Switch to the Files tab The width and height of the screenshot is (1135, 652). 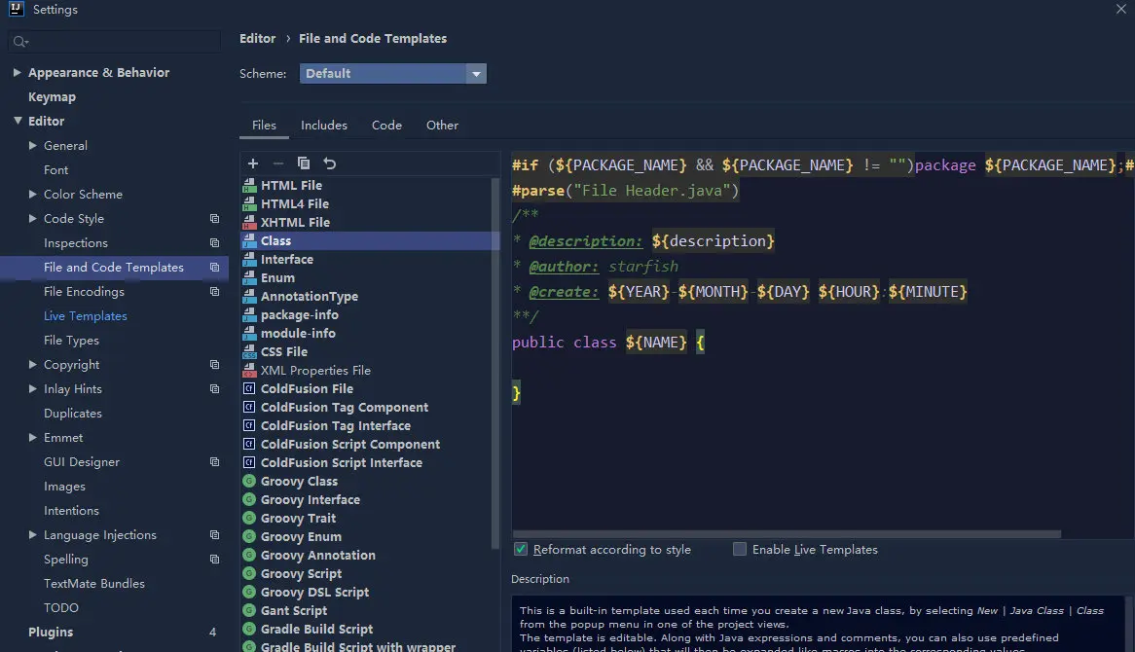pos(264,126)
